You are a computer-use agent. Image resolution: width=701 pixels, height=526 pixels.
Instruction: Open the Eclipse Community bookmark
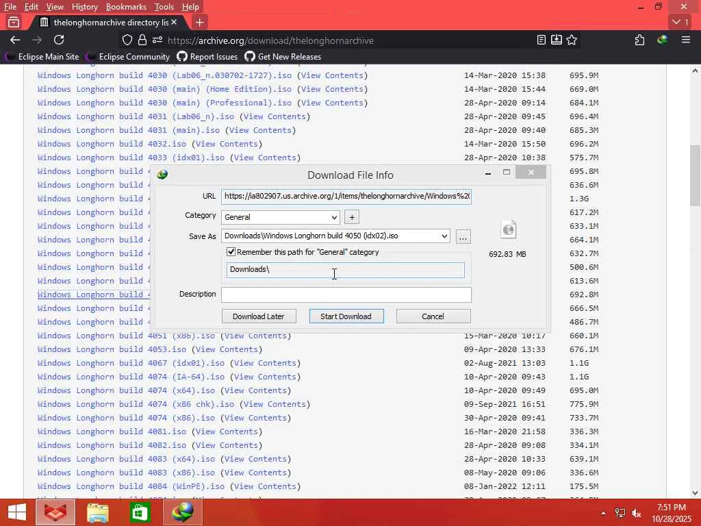[128, 57]
